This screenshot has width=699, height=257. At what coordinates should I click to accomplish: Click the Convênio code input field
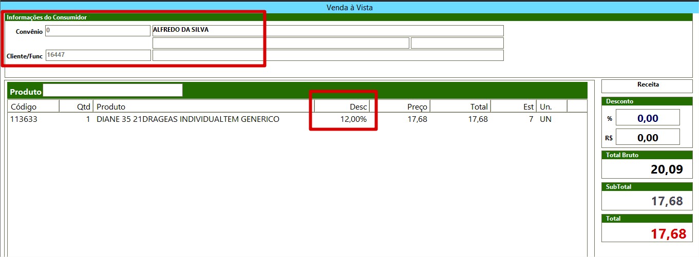click(98, 31)
